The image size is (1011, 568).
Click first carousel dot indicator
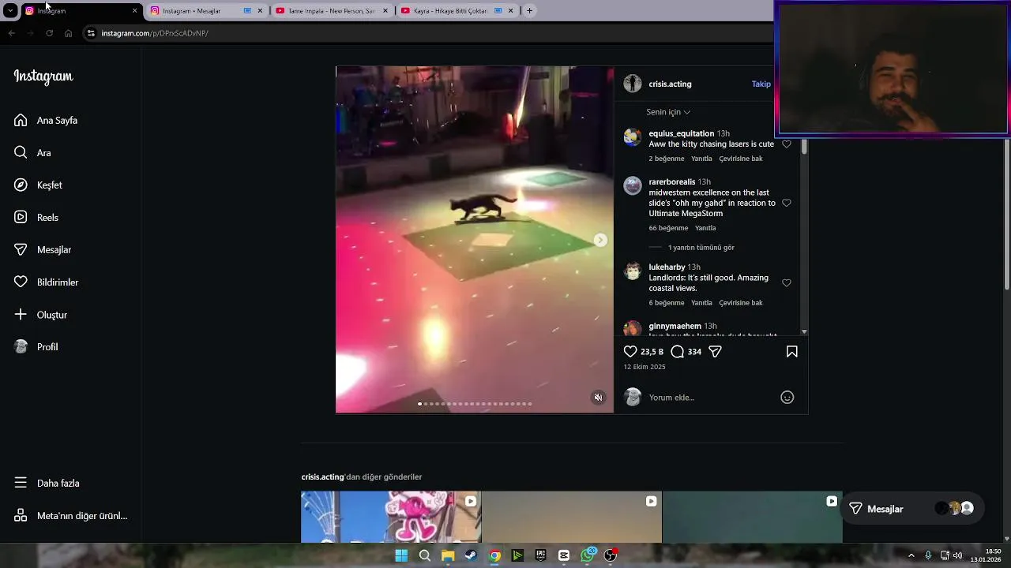tap(419, 404)
